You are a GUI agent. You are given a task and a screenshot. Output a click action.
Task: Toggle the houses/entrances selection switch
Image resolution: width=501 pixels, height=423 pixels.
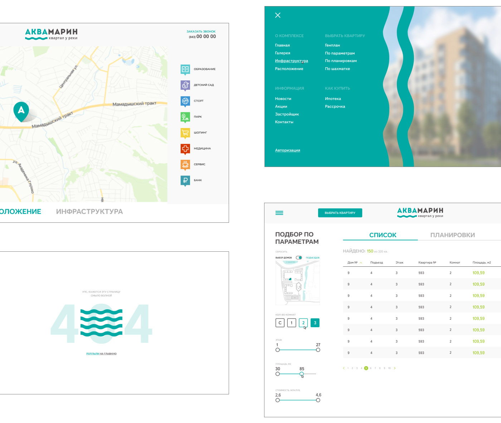pyautogui.click(x=299, y=257)
